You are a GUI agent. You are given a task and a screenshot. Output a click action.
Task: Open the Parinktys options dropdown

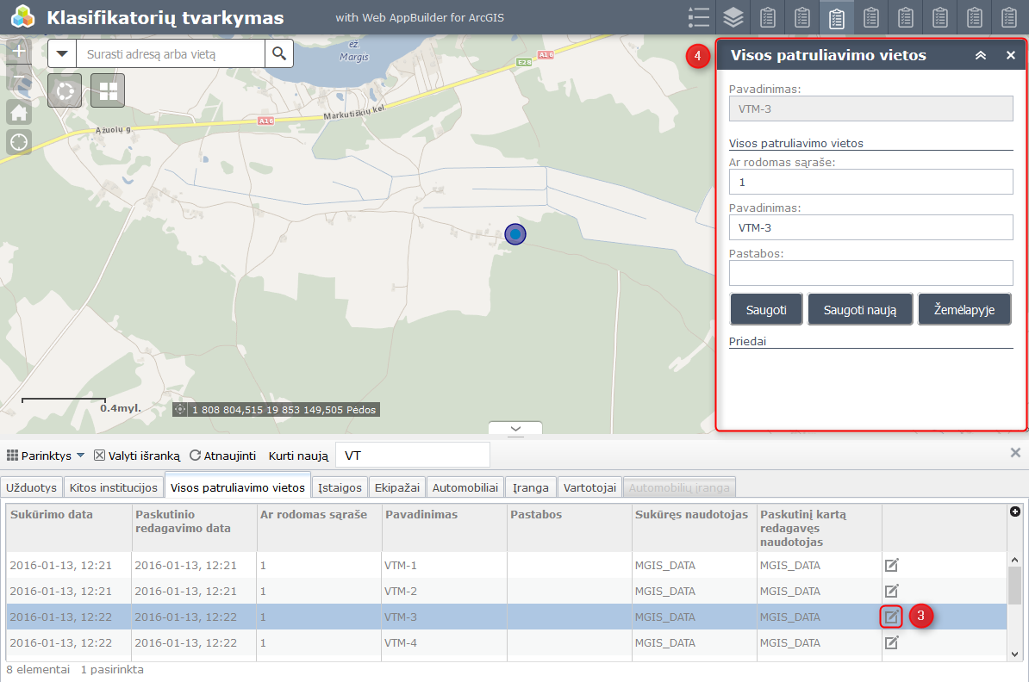pos(46,456)
